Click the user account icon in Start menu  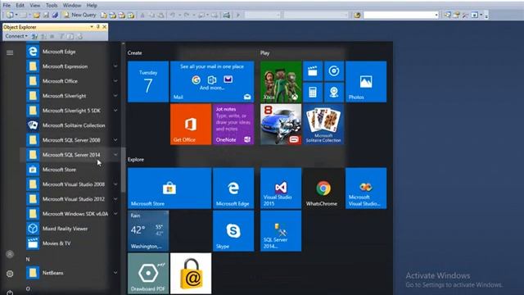[x=10, y=254]
